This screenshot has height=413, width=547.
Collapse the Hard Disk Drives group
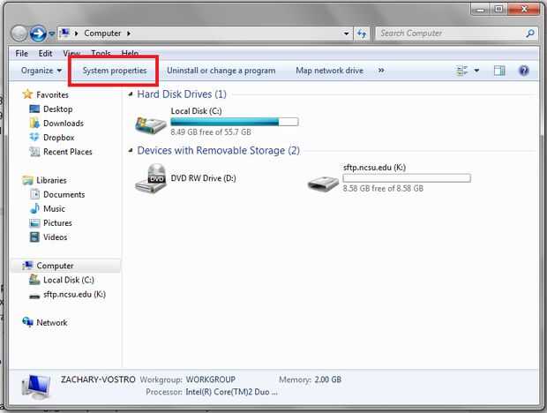click(131, 94)
